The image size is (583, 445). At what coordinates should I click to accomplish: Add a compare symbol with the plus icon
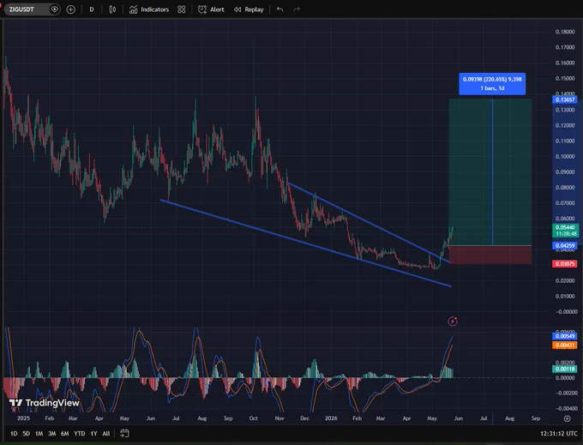(x=70, y=9)
